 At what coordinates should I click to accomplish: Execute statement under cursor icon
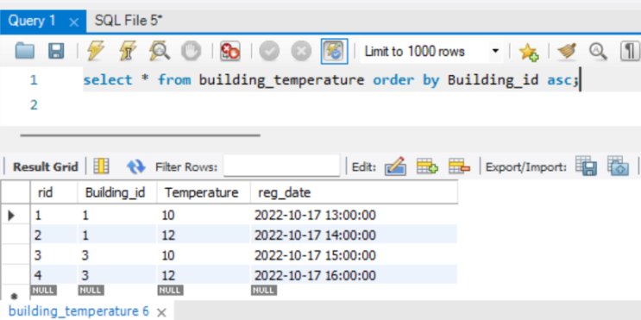click(x=127, y=52)
